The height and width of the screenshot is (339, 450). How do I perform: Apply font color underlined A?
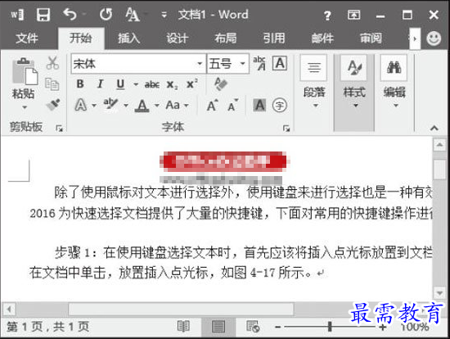(x=142, y=106)
